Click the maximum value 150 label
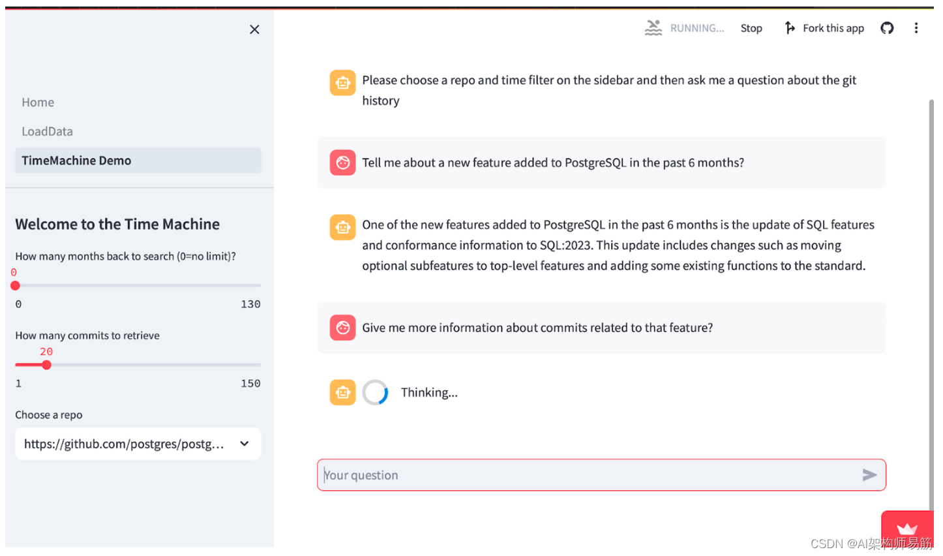943x556 pixels. [x=250, y=384]
